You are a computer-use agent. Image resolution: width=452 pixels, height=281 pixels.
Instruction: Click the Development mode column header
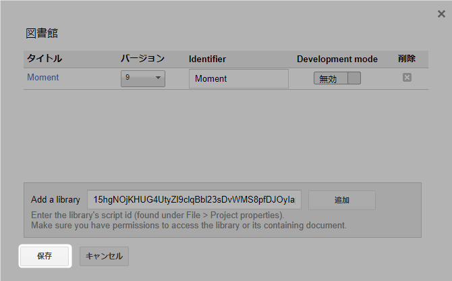coord(337,59)
